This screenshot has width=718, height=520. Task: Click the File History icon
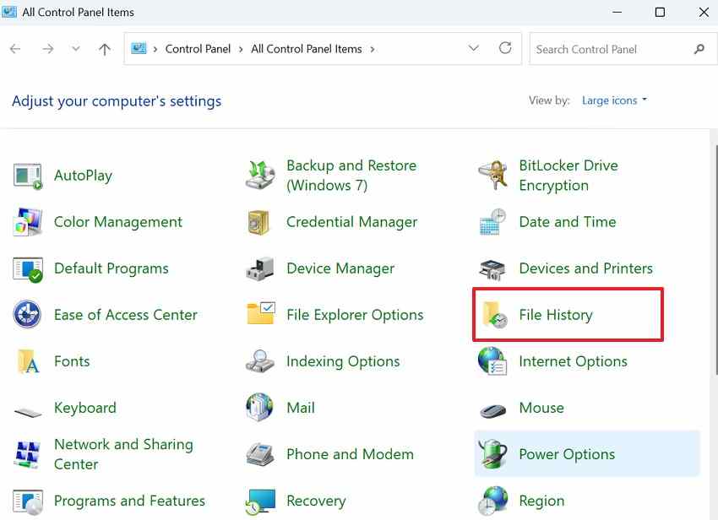494,315
